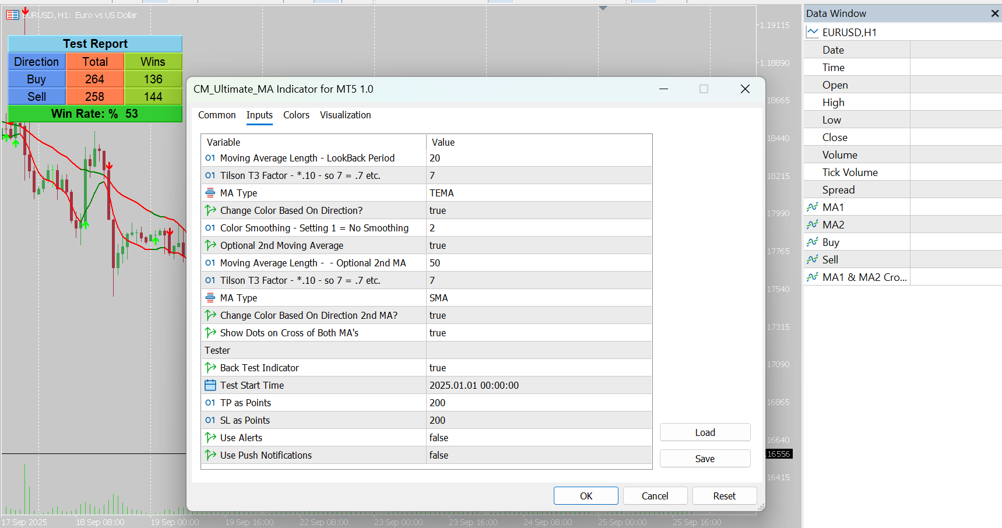Click the true value for Show Dots on Cross

(x=539, y=333)
